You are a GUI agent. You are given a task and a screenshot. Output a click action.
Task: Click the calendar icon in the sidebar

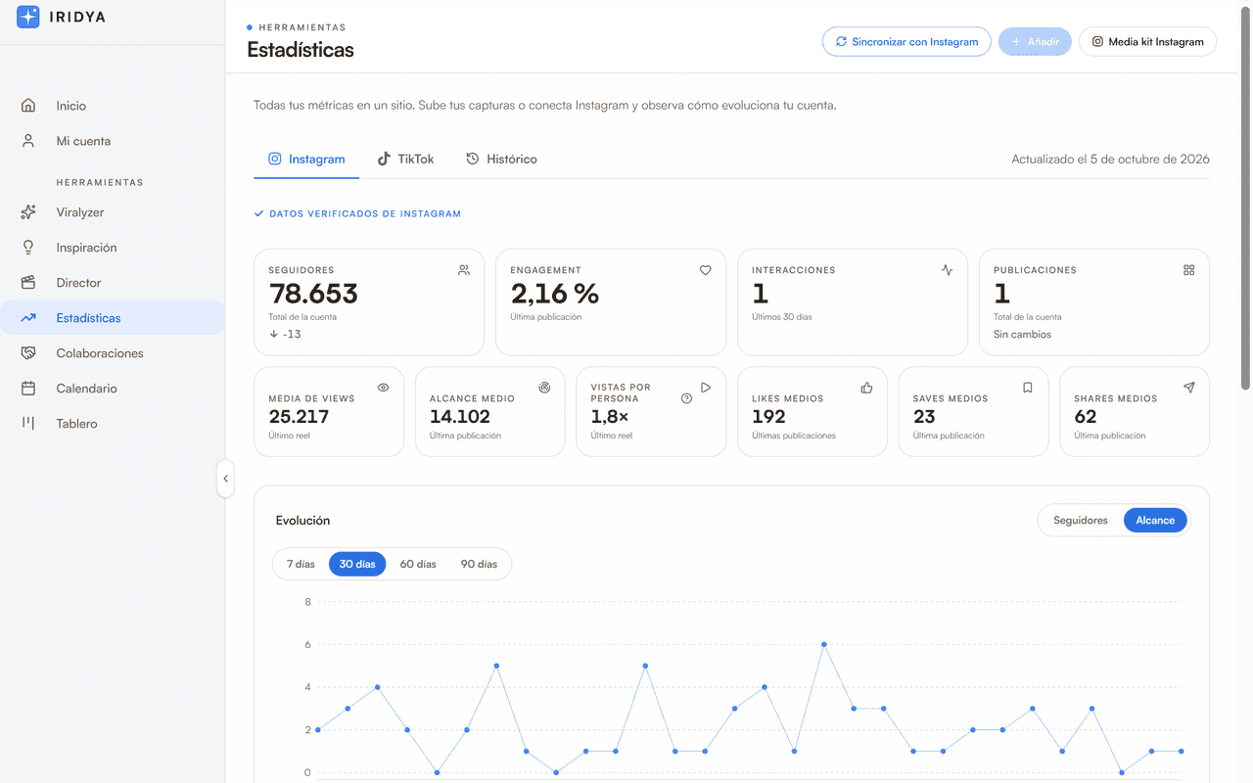coord(28,389)
